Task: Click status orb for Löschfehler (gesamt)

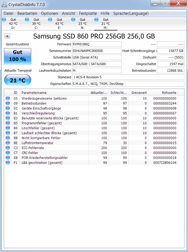Action: [8, 128]
